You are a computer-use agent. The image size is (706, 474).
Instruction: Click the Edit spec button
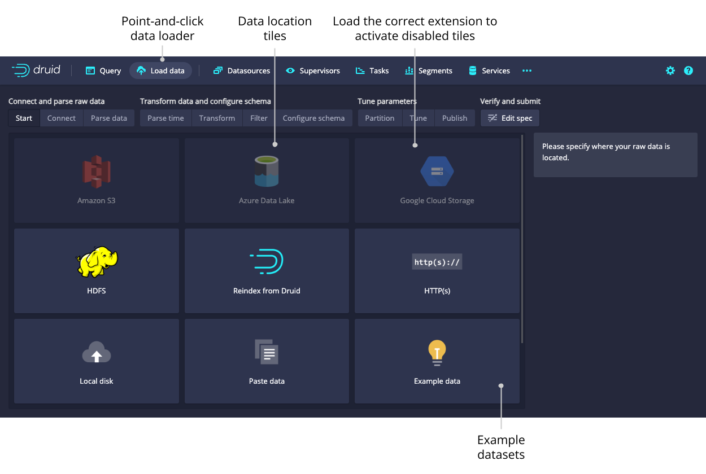tap(510, 118)
